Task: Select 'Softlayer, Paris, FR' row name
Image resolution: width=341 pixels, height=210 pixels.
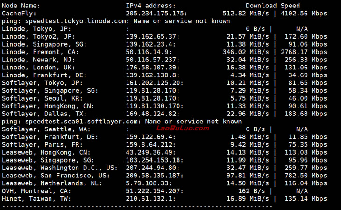Action: pos(43,145)
